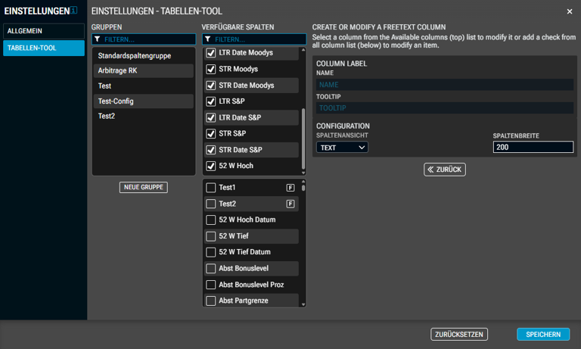This screenshot has width=581, height=349.
Task: Click the filter funnel icon in Gruppen
Action: click(97, 39)
